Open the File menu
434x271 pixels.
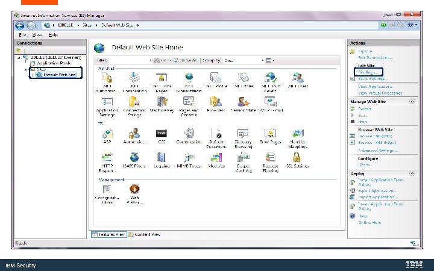click(x=22, y=34)
